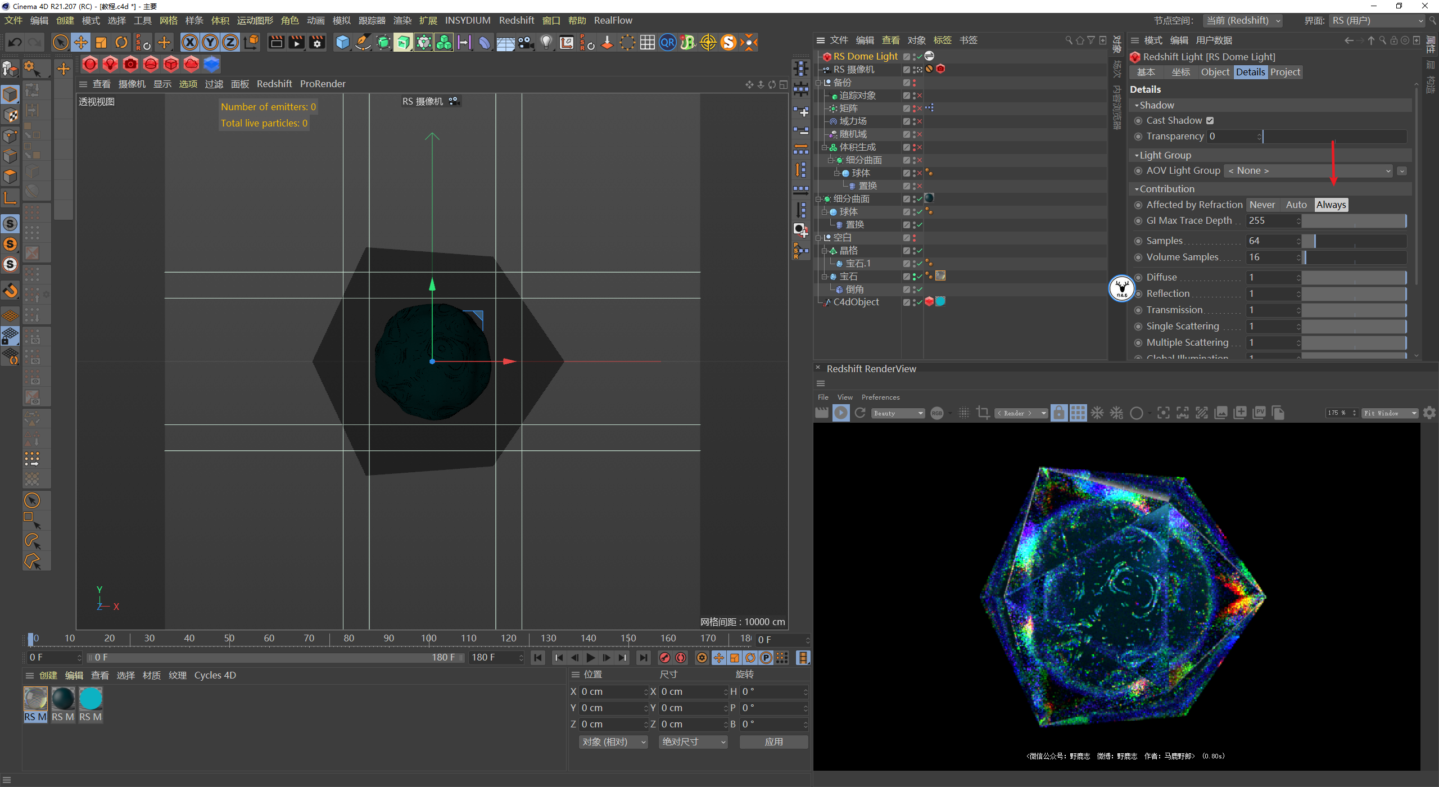Image resolution: width=1439 pixels, height=787 pixels.
Task: Select the RS Dome Light object
Action: point(865,56)
